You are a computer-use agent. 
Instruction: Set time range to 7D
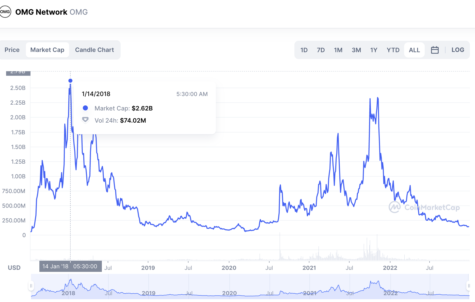(321, 50)
